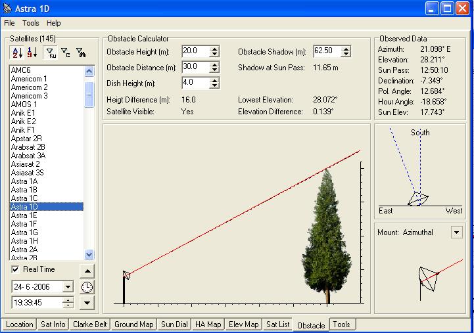
Task: Minimize the Astra 1D window
Action: click(432, 9)
